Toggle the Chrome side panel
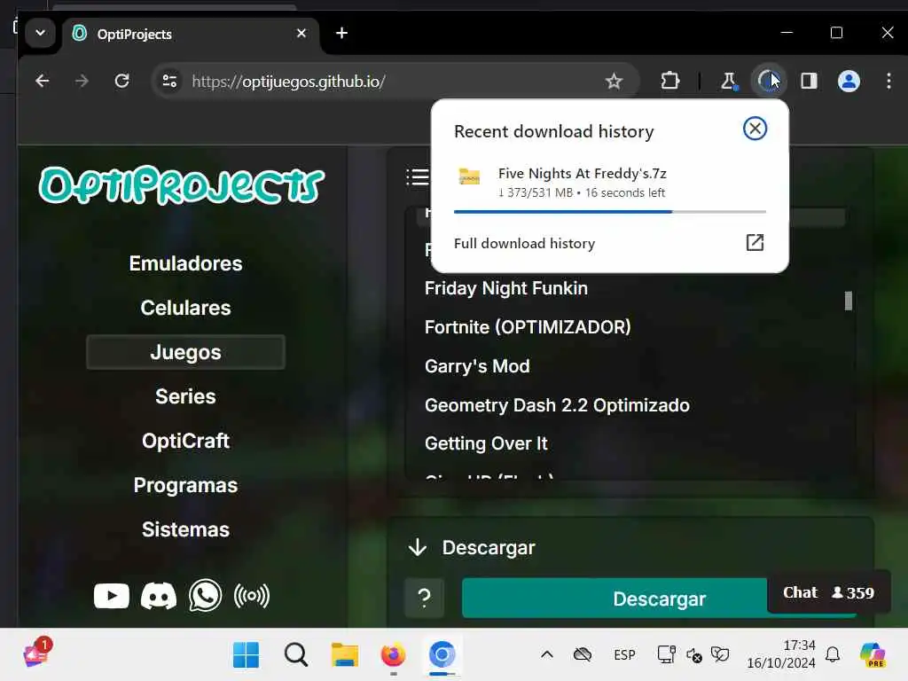Image resolution: width=908 pixels, height=681 pixels. point(809,81)
